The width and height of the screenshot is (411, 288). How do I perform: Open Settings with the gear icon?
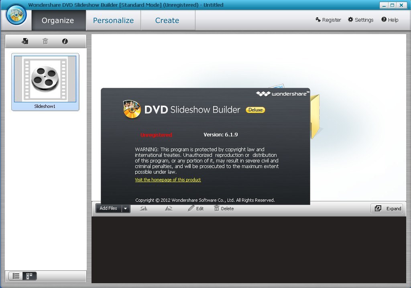point(361,20)
